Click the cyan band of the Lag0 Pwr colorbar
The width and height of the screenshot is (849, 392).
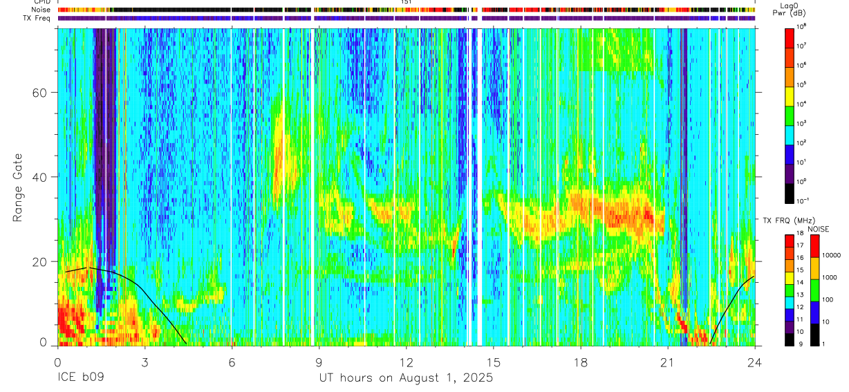[789, 135]
